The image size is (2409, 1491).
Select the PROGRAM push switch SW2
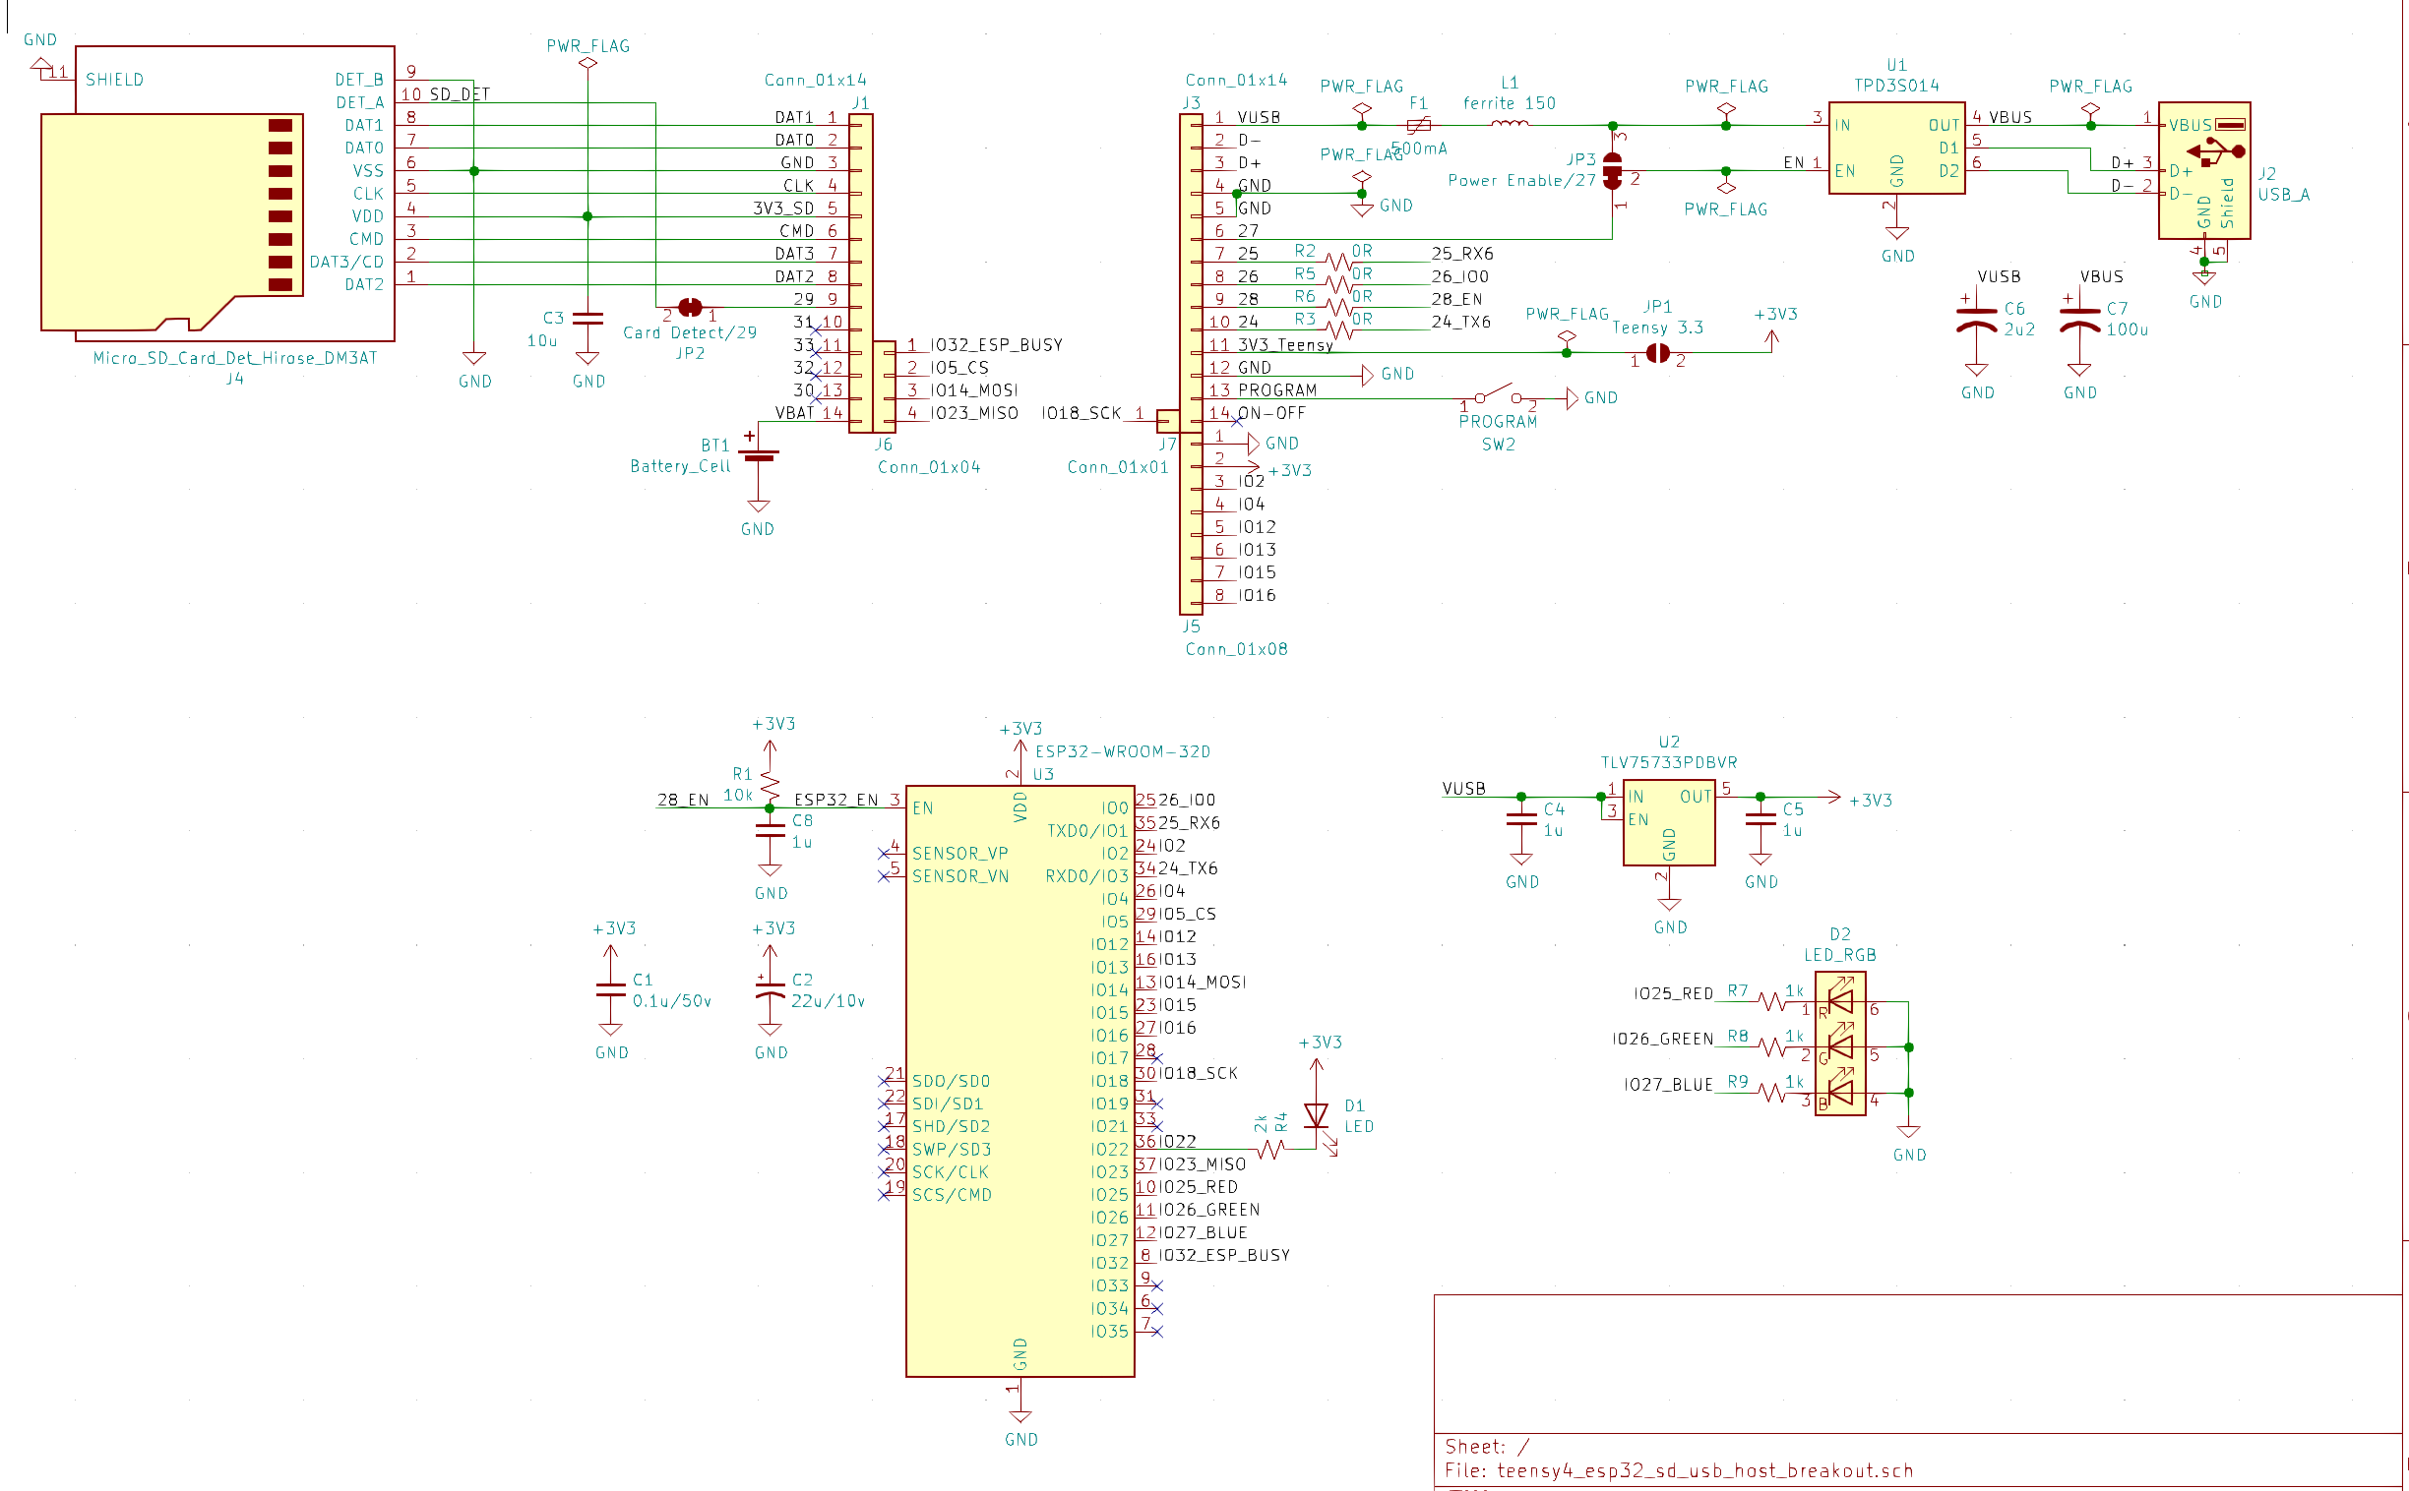pyautogui.click(x=1498, y=394)
